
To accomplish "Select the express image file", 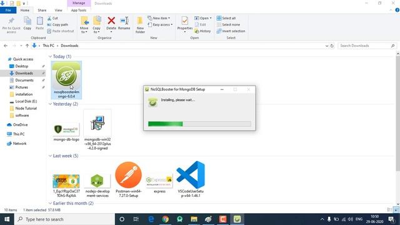I will coord(159,184).
